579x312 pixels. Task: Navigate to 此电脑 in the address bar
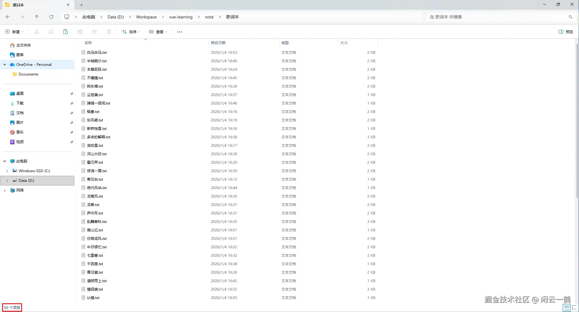(x=89, y=17)
